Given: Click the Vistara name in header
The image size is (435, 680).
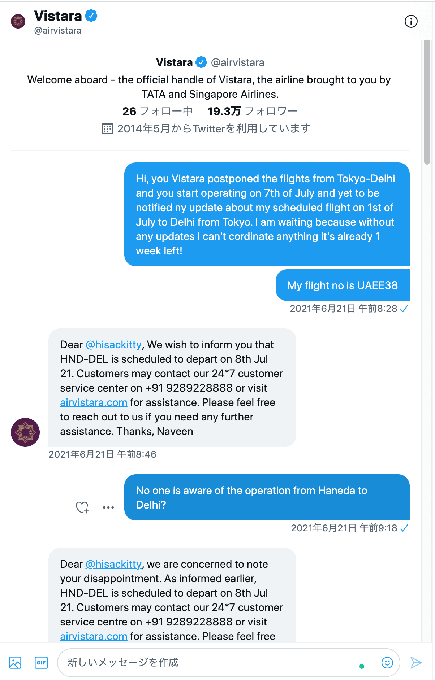Looking at the screenshot, I should point(58,16).
